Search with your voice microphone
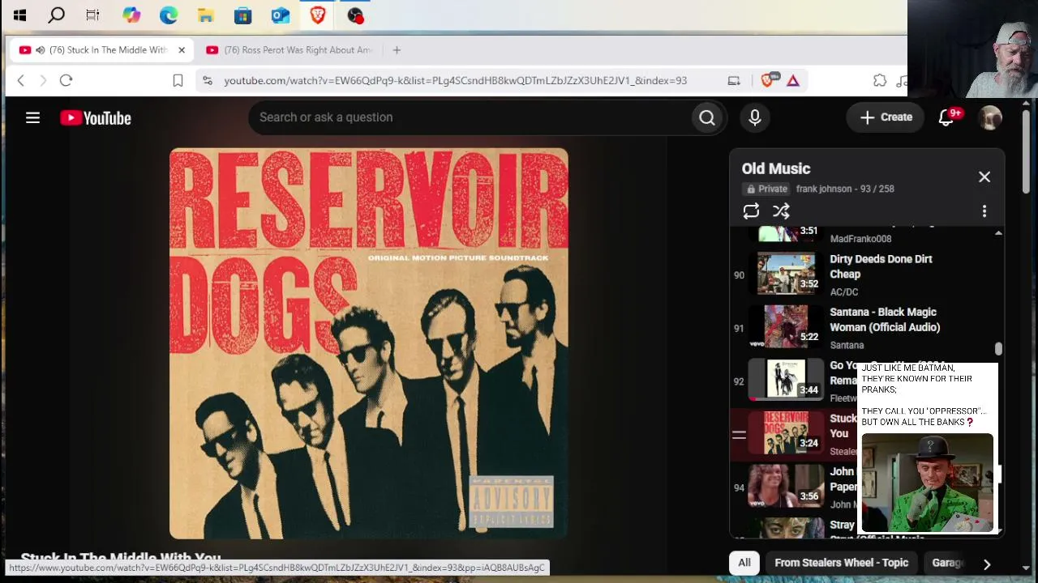1038x583 pixels. pos(755,117)
